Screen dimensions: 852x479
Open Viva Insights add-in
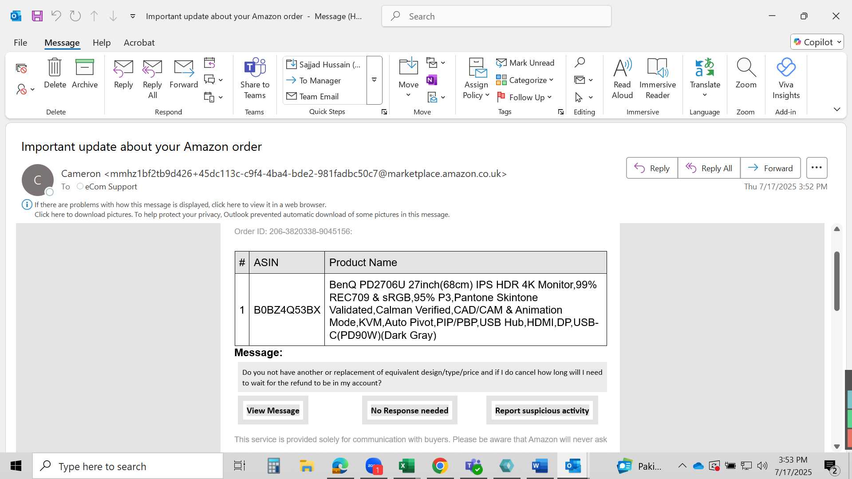(x=786, y=79)
